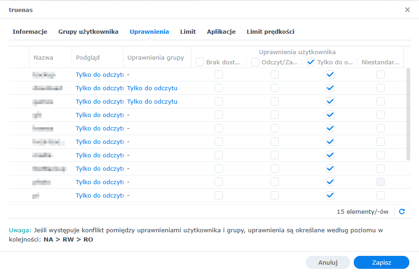Close the truenas dialog with the X
The width and height of the screenshot is (419, 273).
tap(407, 10)
